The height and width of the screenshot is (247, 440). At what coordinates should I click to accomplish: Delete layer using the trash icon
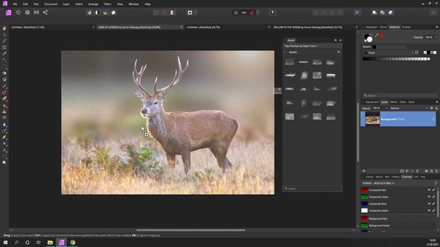[437, 171]
